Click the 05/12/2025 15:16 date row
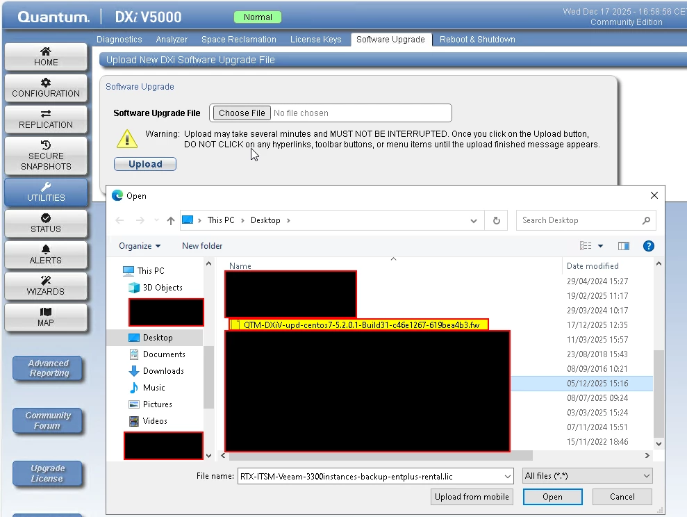Screen dimensions: 687x517 [x=597, y=384]
